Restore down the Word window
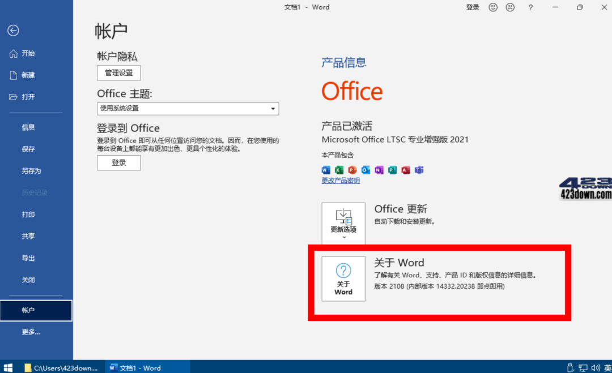This screenshot has height=373, width=612. click(x=580, y=7)
